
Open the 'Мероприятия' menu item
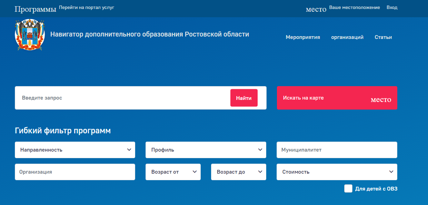(x=303, y=37)
